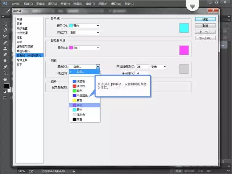The width and height of the screenshot is (232, 174).
Task: Click the 子网格 value field
Action: 142,73
